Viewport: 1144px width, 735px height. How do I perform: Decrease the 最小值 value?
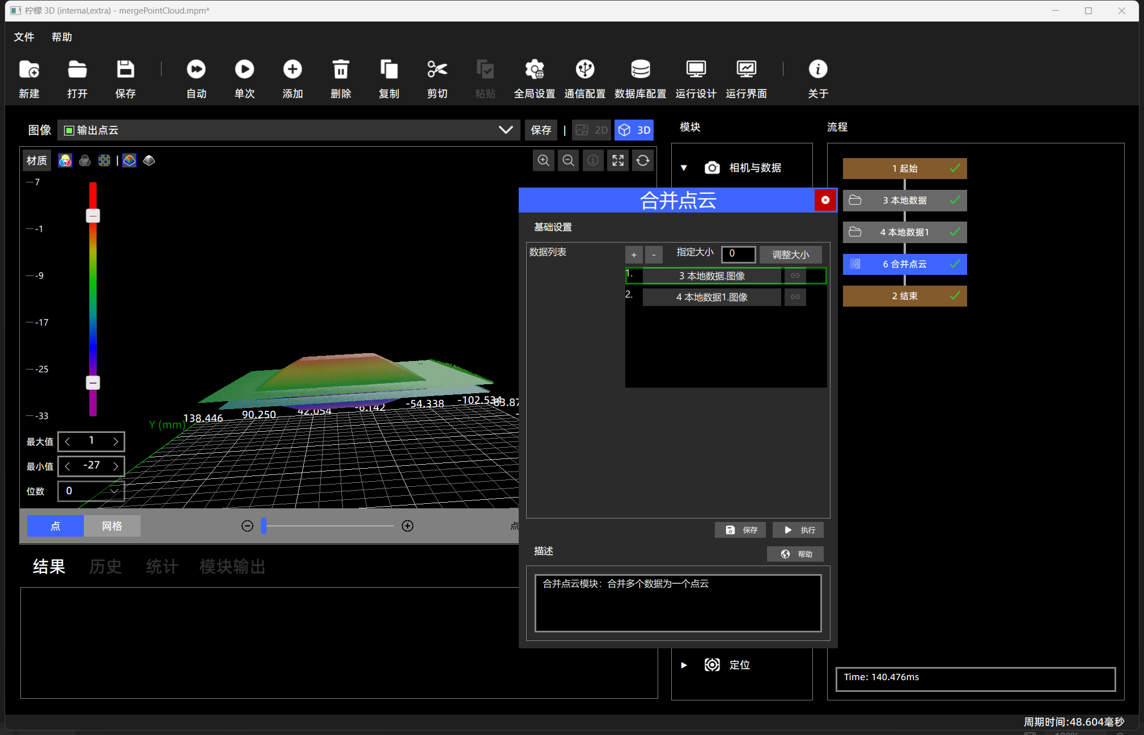[68, 466]
